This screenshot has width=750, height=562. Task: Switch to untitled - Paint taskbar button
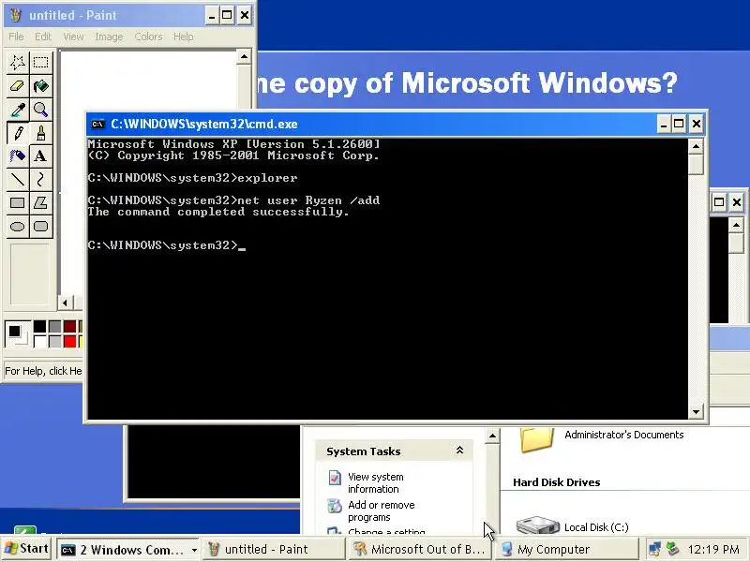click(x=274, y=550)
